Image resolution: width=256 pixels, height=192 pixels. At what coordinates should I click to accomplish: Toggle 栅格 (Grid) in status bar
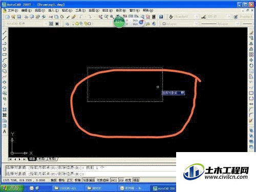tap(61, 180)
